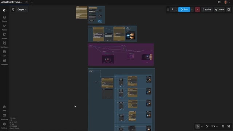Open the Nodes library panel
233x131 pixels.
click(x=4, y=27)
